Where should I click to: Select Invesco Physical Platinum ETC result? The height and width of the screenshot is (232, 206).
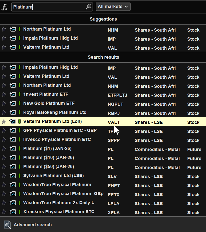tap(103, 139)
